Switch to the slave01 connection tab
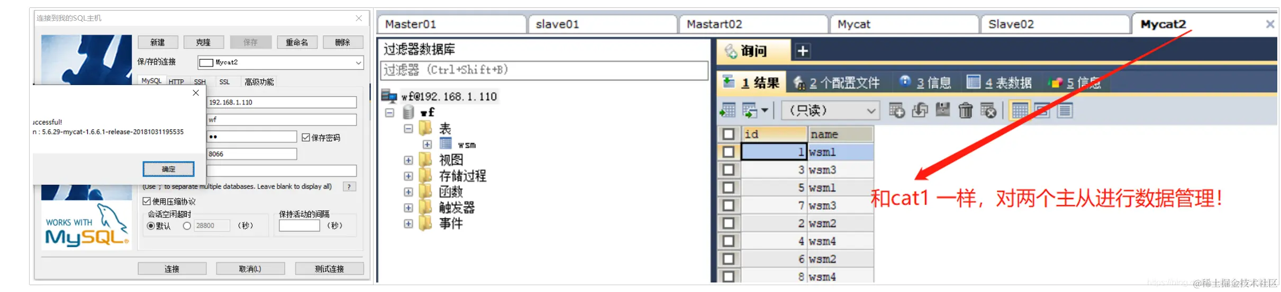The height and width of the screenshot is (292, 1281). (x=603, y=24)
